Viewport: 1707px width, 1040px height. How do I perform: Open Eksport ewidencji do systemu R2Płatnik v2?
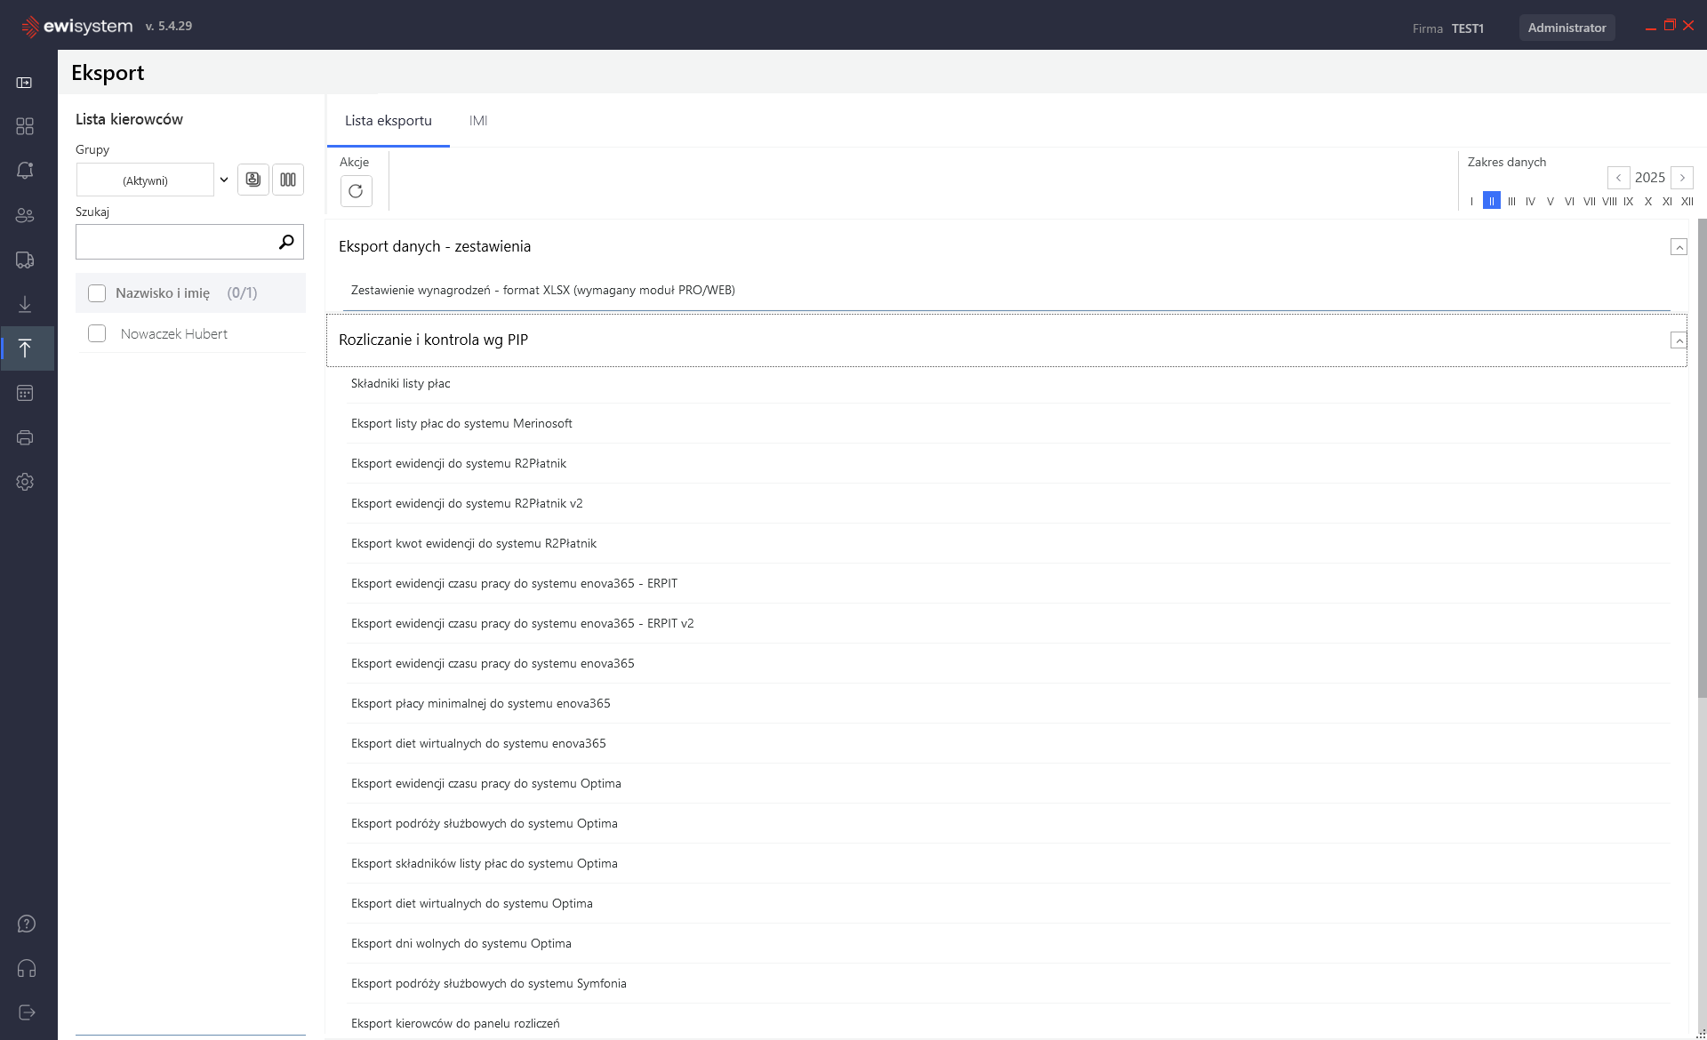1008,503
